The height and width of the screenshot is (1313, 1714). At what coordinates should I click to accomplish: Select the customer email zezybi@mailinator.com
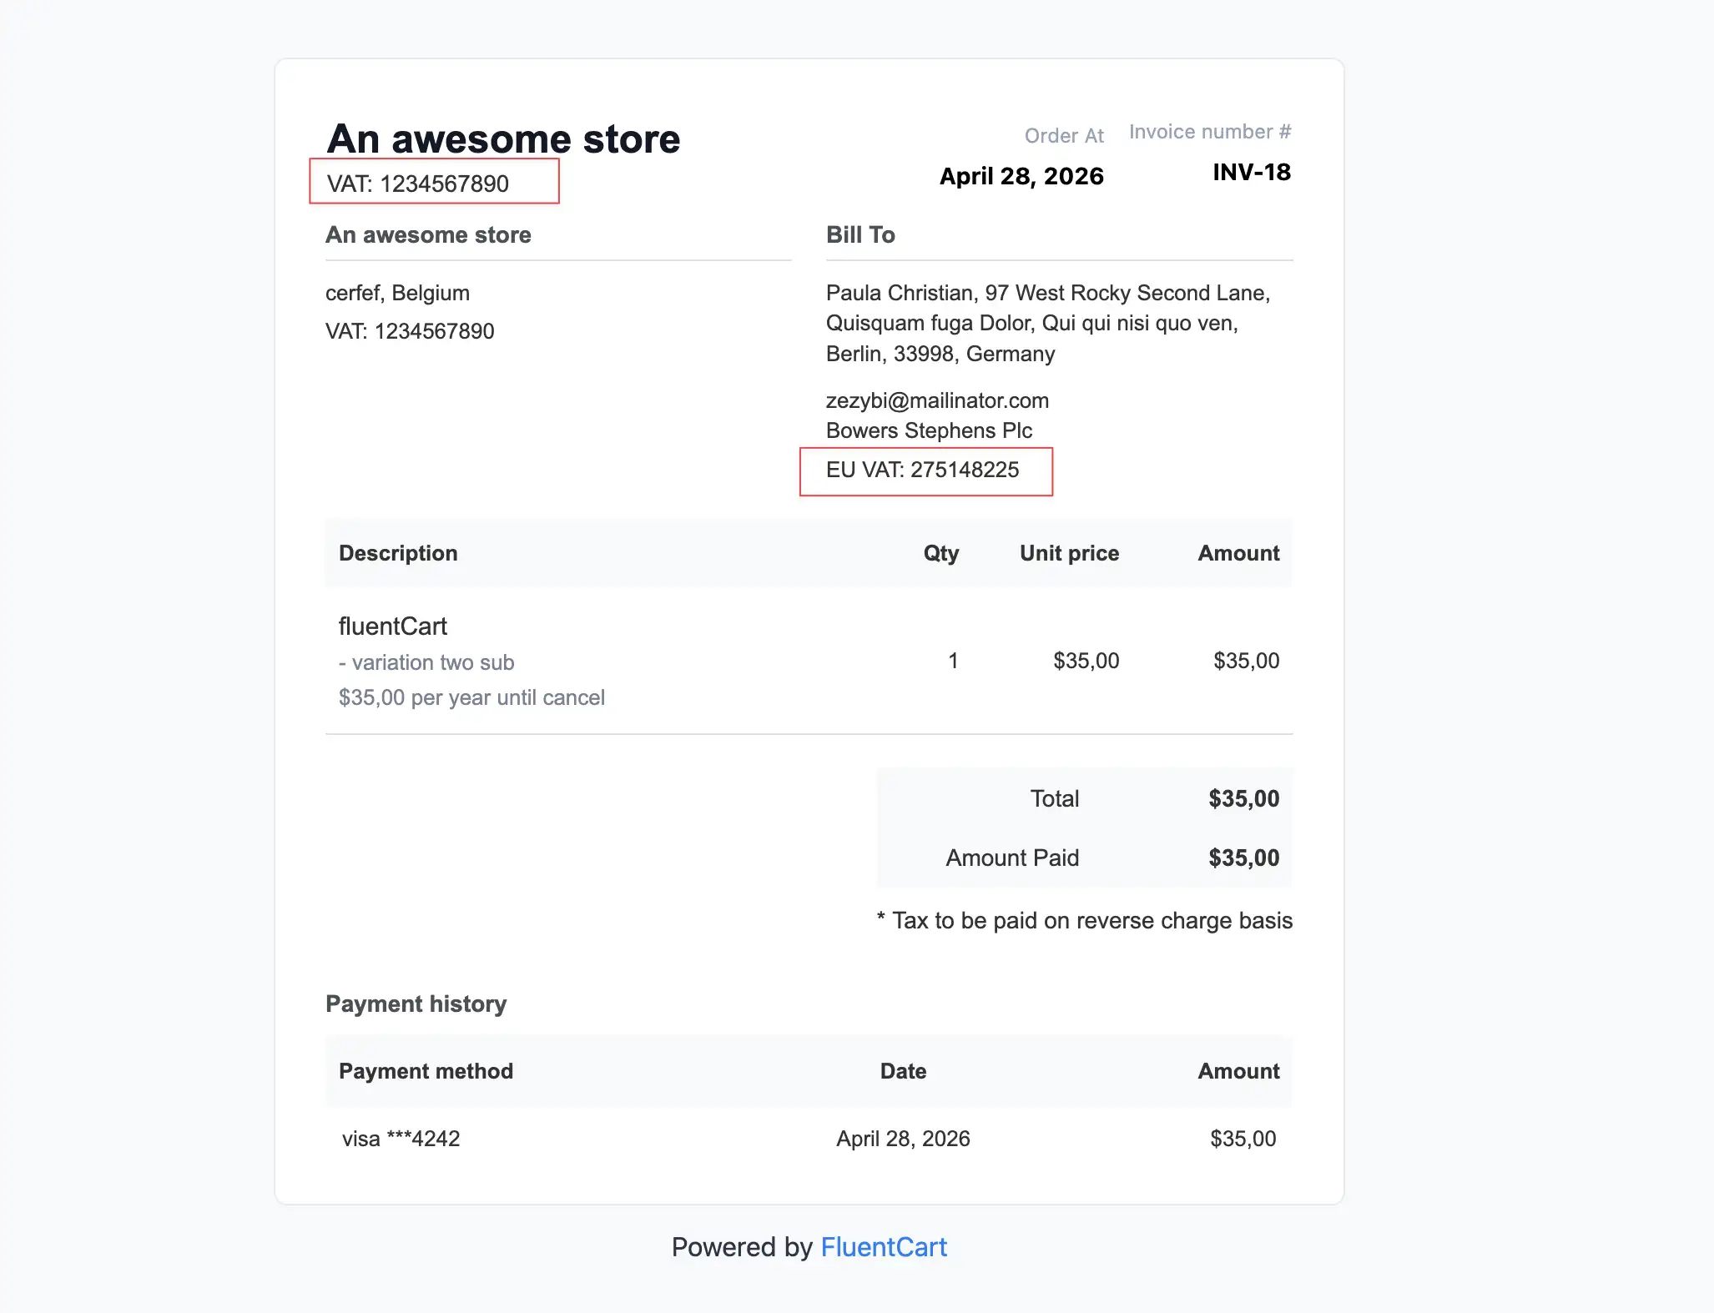[937, 400]
